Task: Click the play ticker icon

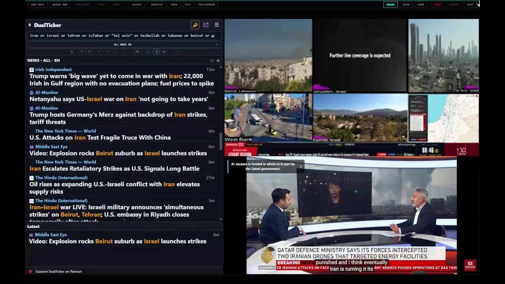Action: click(99, 52)
